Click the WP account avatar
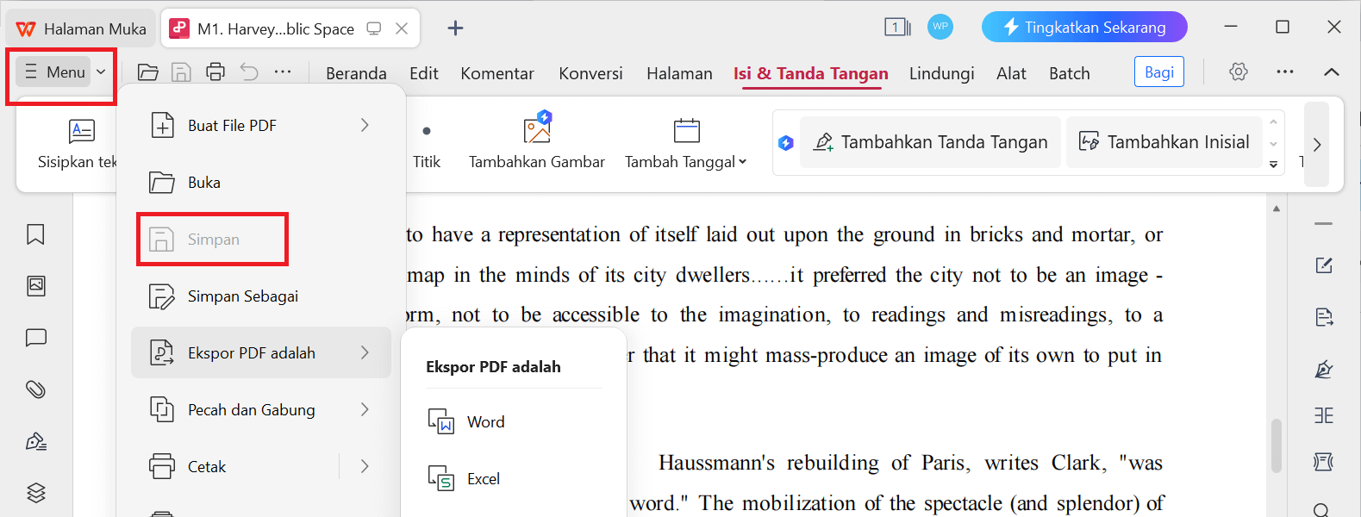1361x517 pixels. (940, 27)
